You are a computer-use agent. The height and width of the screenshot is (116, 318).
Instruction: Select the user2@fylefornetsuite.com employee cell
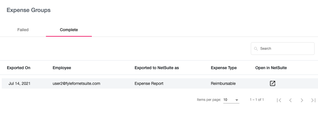click(x=76, y=83)
